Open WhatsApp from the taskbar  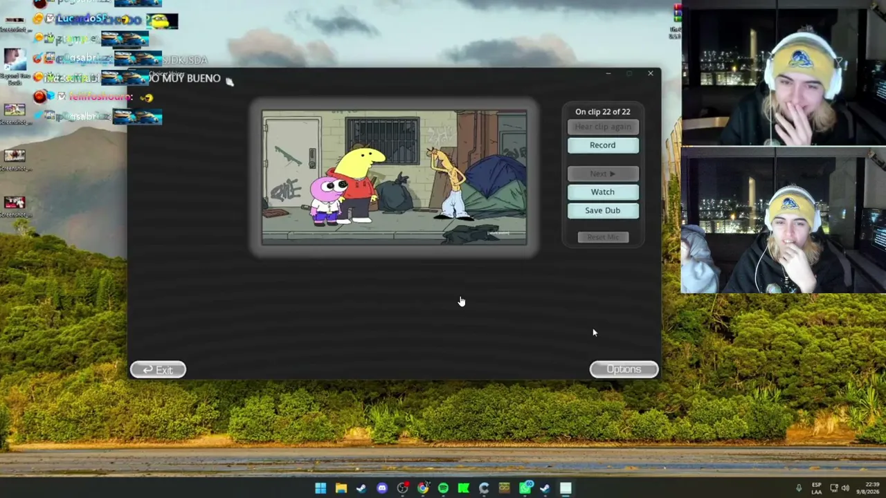tap(525, 488)
